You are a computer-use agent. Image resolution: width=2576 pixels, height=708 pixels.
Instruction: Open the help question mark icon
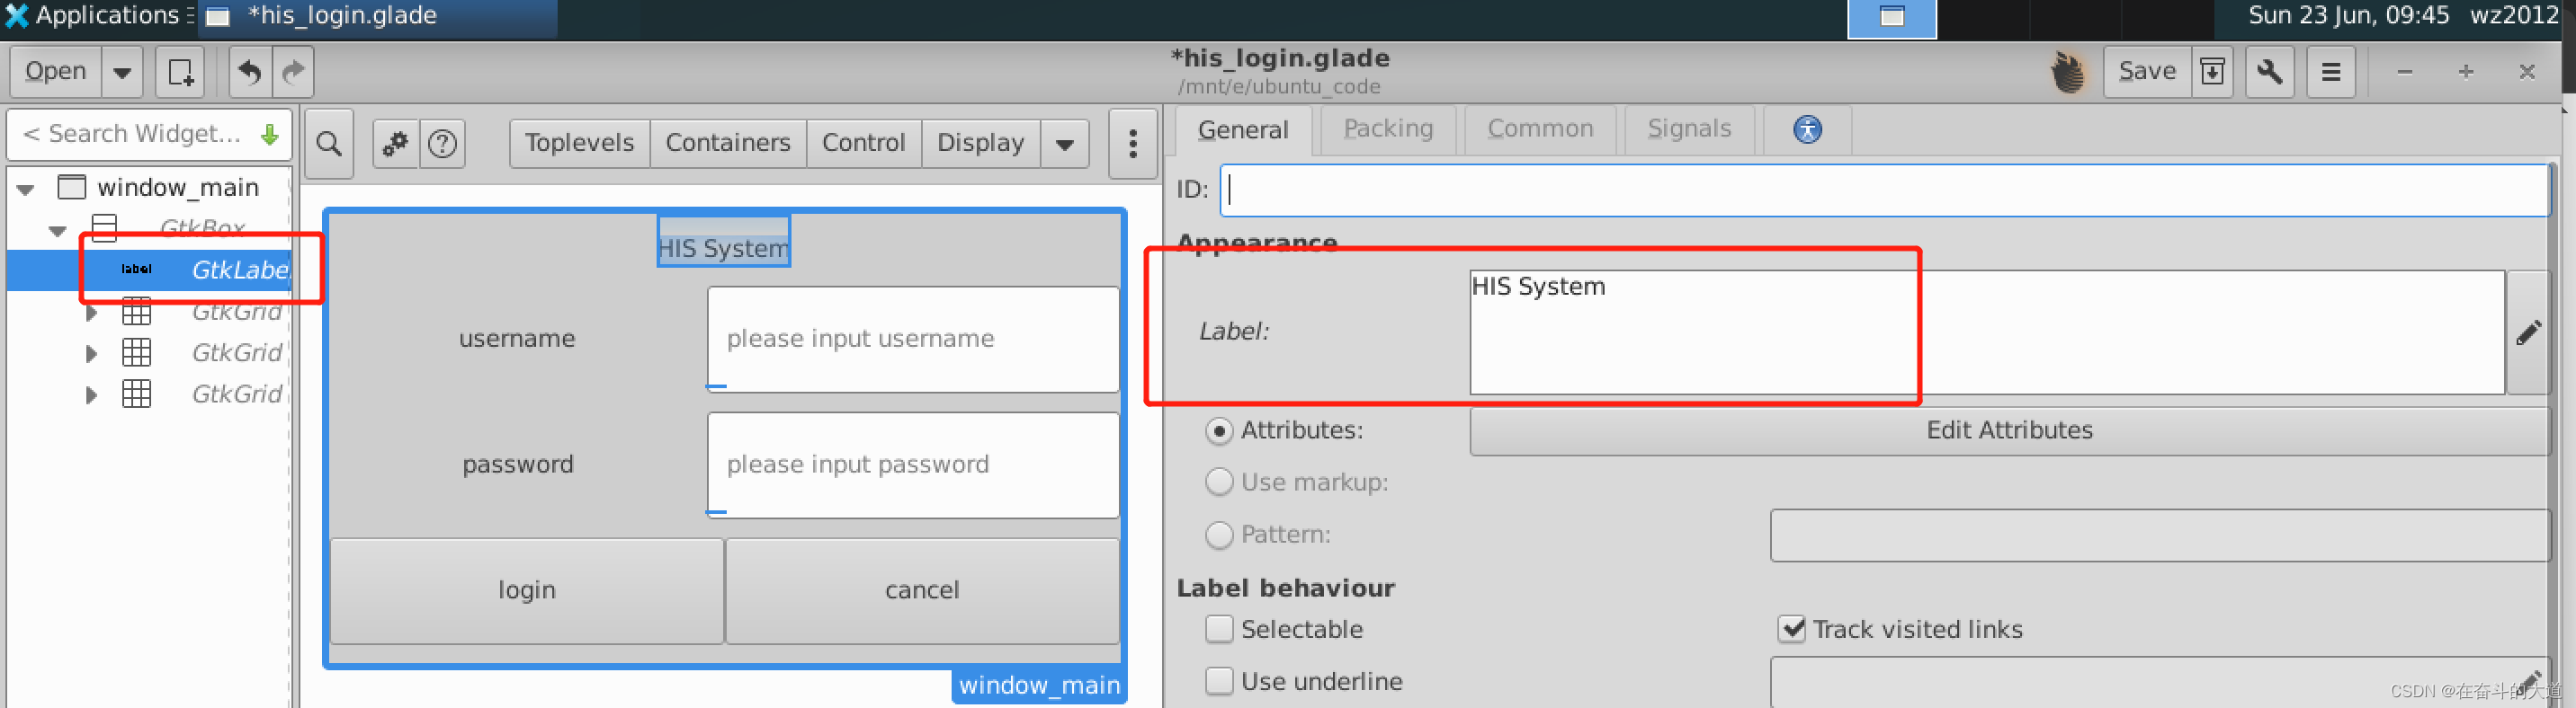pos(442,144)
